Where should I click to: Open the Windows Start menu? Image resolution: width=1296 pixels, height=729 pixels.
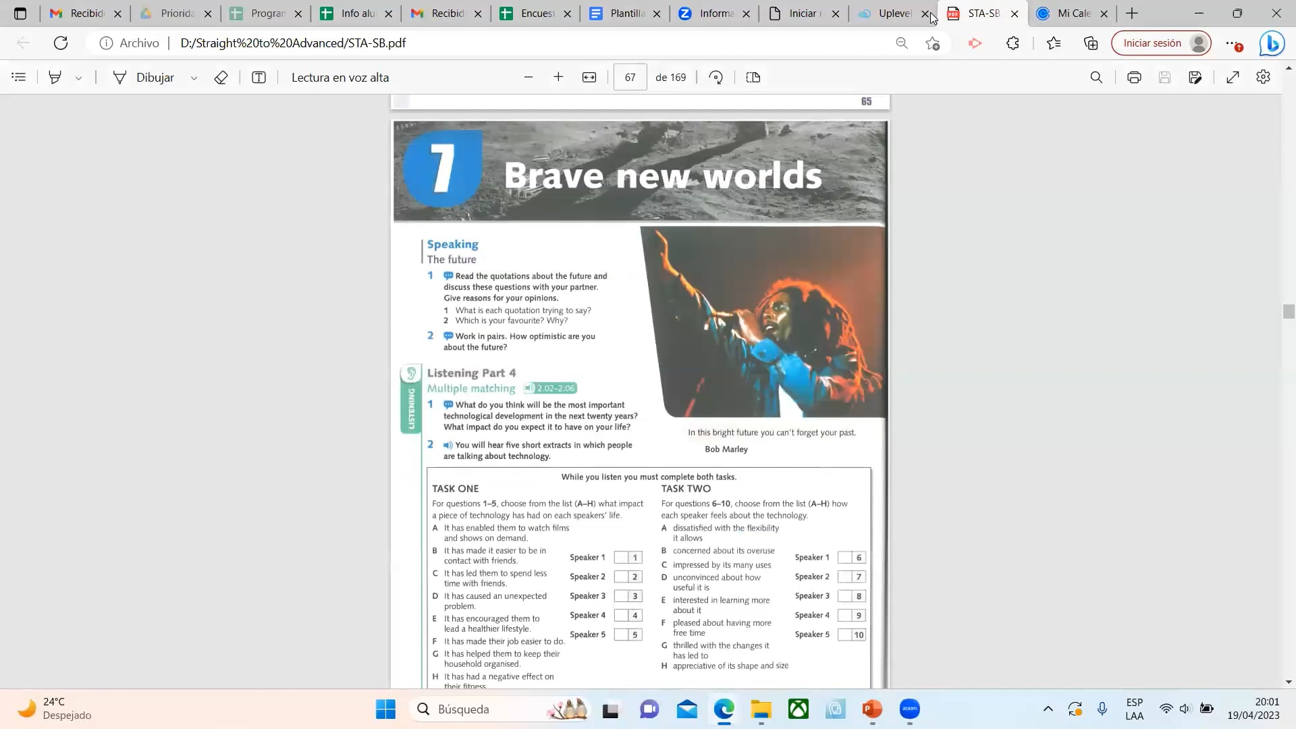click(385, 709)
